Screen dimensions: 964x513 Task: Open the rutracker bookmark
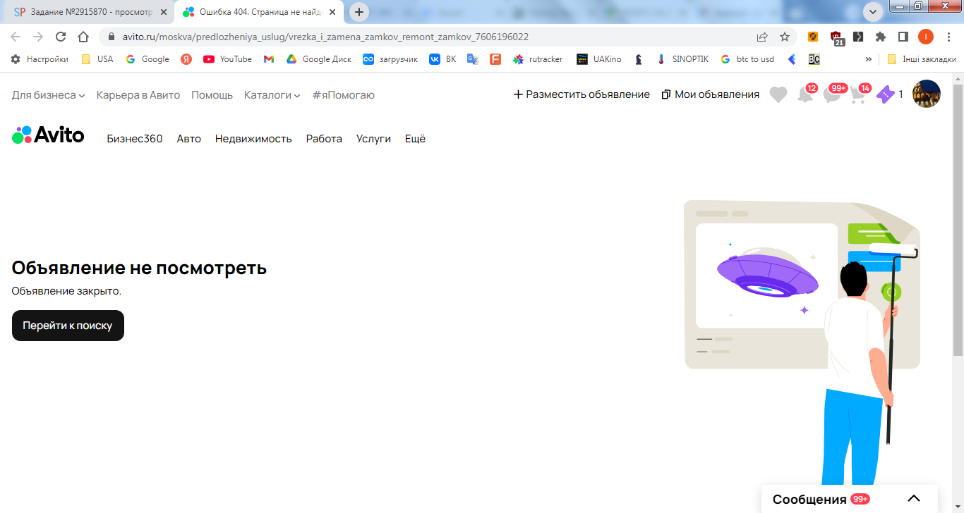[538, 59]
